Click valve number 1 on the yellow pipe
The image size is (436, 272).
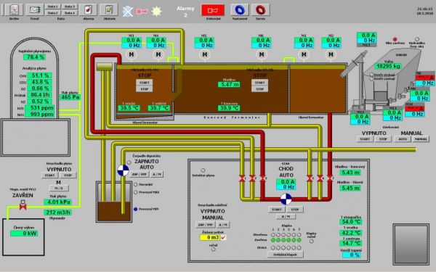point(243,178)
